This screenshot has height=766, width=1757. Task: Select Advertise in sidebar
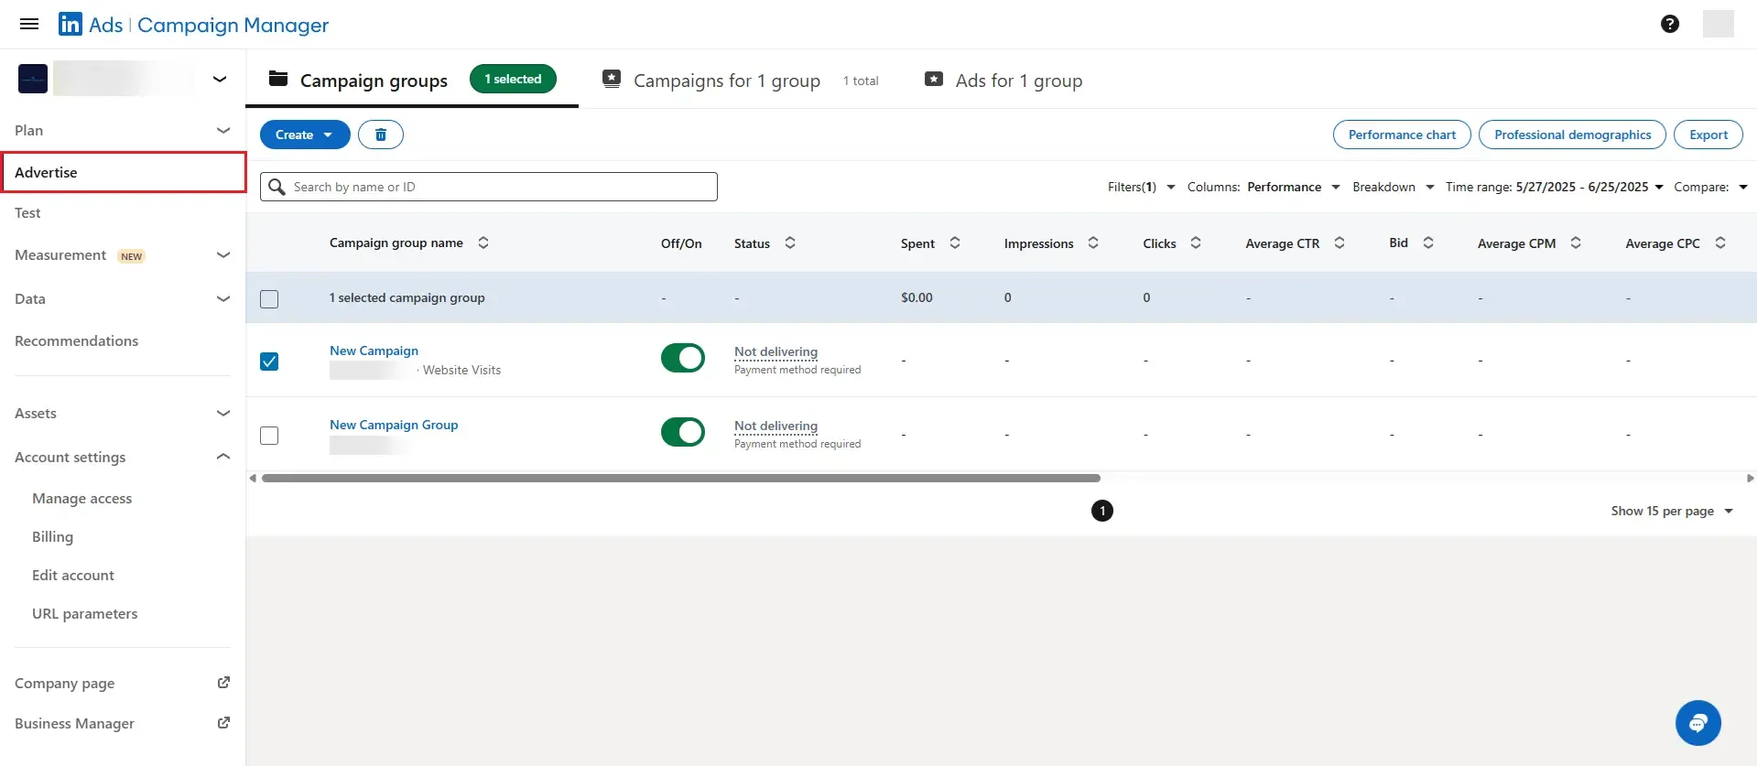(124, 172)
